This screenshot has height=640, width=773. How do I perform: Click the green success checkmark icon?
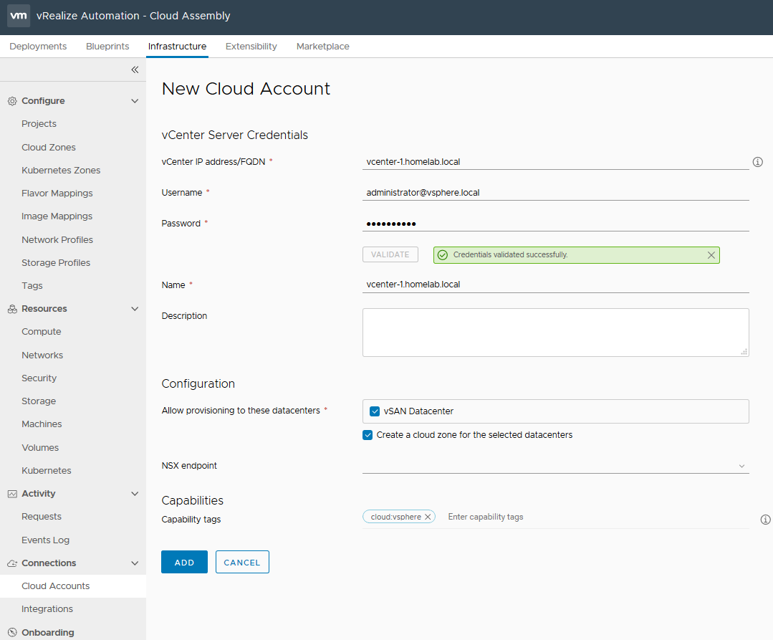[443, 255]
